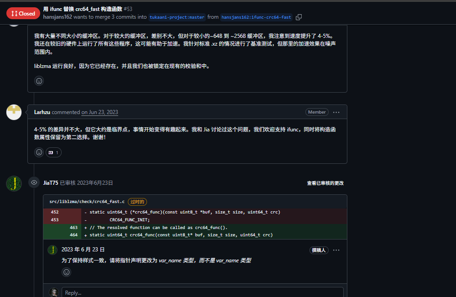Click the eye review icon beside JiaT75
Viewport: 456px width, 297px height.
pos(34,182)
